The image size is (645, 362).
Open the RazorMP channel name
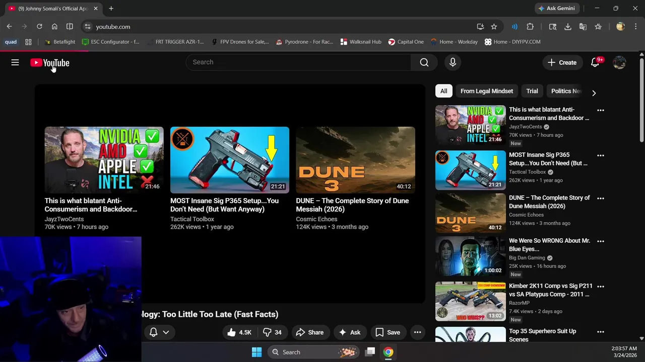519,303
